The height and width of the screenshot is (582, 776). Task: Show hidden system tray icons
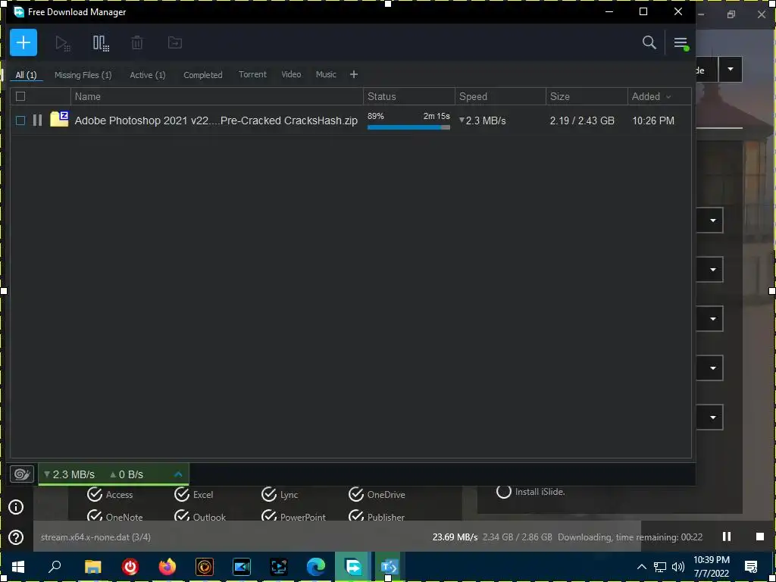[x=641, y=567]
